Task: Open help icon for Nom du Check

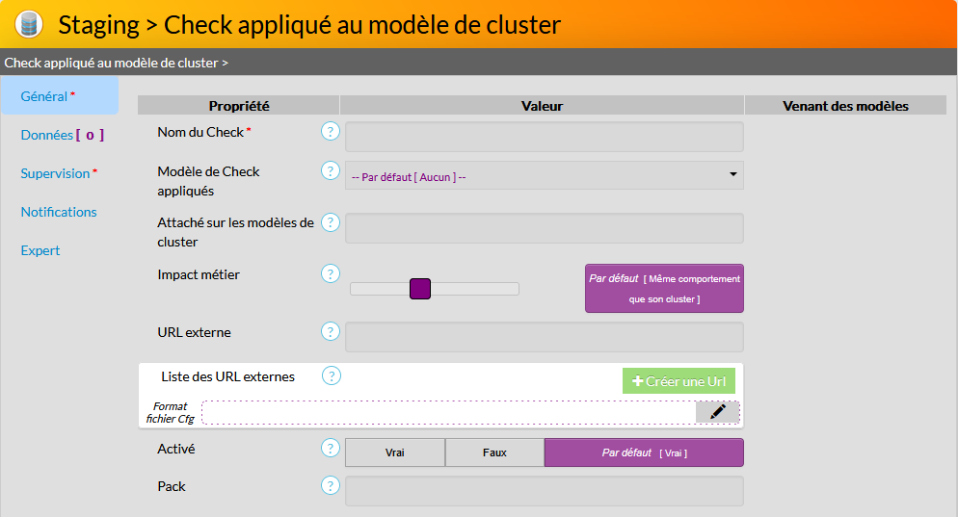Action: coord(331,132)
